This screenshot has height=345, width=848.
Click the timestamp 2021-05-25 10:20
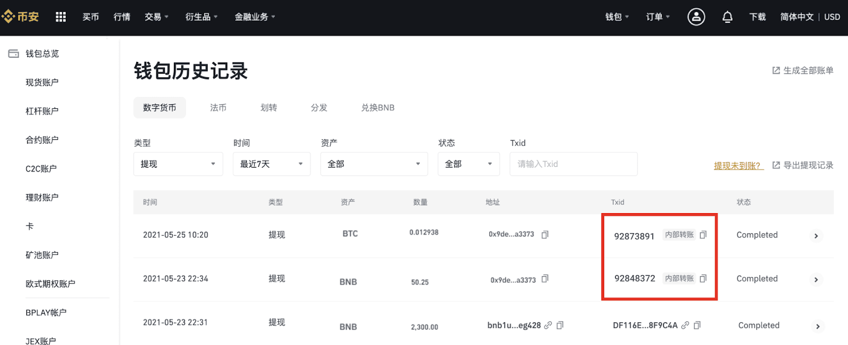[175, 235]
